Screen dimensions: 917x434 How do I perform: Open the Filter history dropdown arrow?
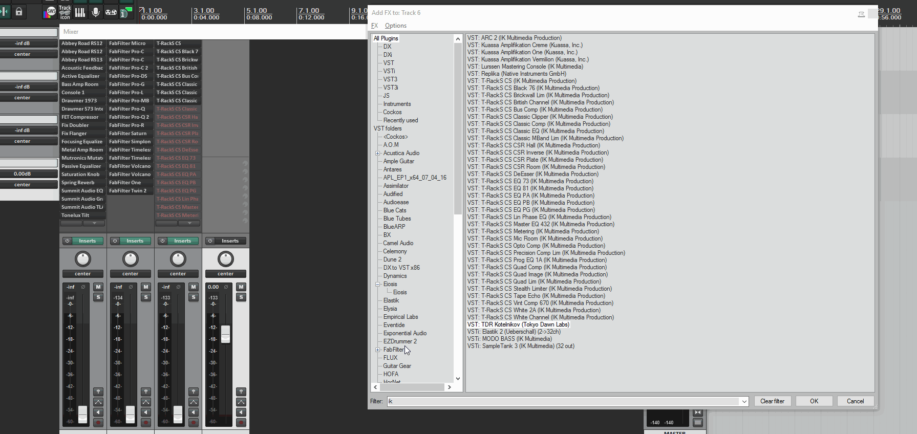[744, 402]
